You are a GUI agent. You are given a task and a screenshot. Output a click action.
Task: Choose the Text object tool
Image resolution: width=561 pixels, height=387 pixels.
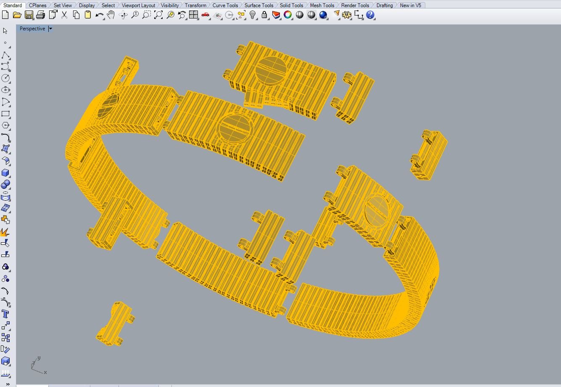(x=5, y=314)
